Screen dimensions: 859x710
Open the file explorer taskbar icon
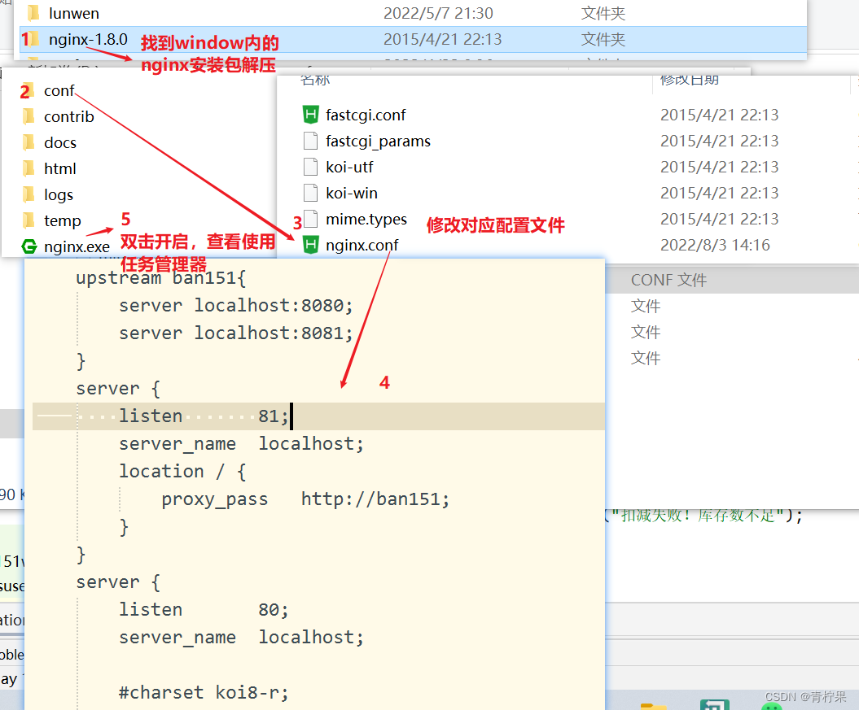click(x=654, y=706)
